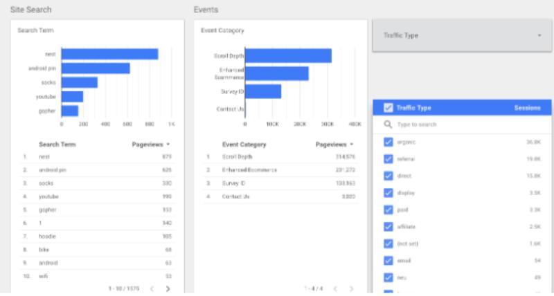Toggle the direct traffic checkbox
Viewport: 554px width, 296px height.
coord(388,176)
